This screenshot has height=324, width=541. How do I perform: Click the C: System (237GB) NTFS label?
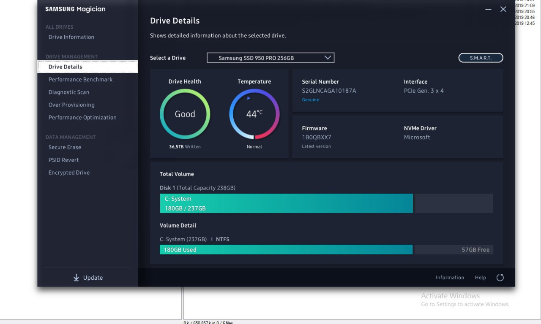[194, 239]
